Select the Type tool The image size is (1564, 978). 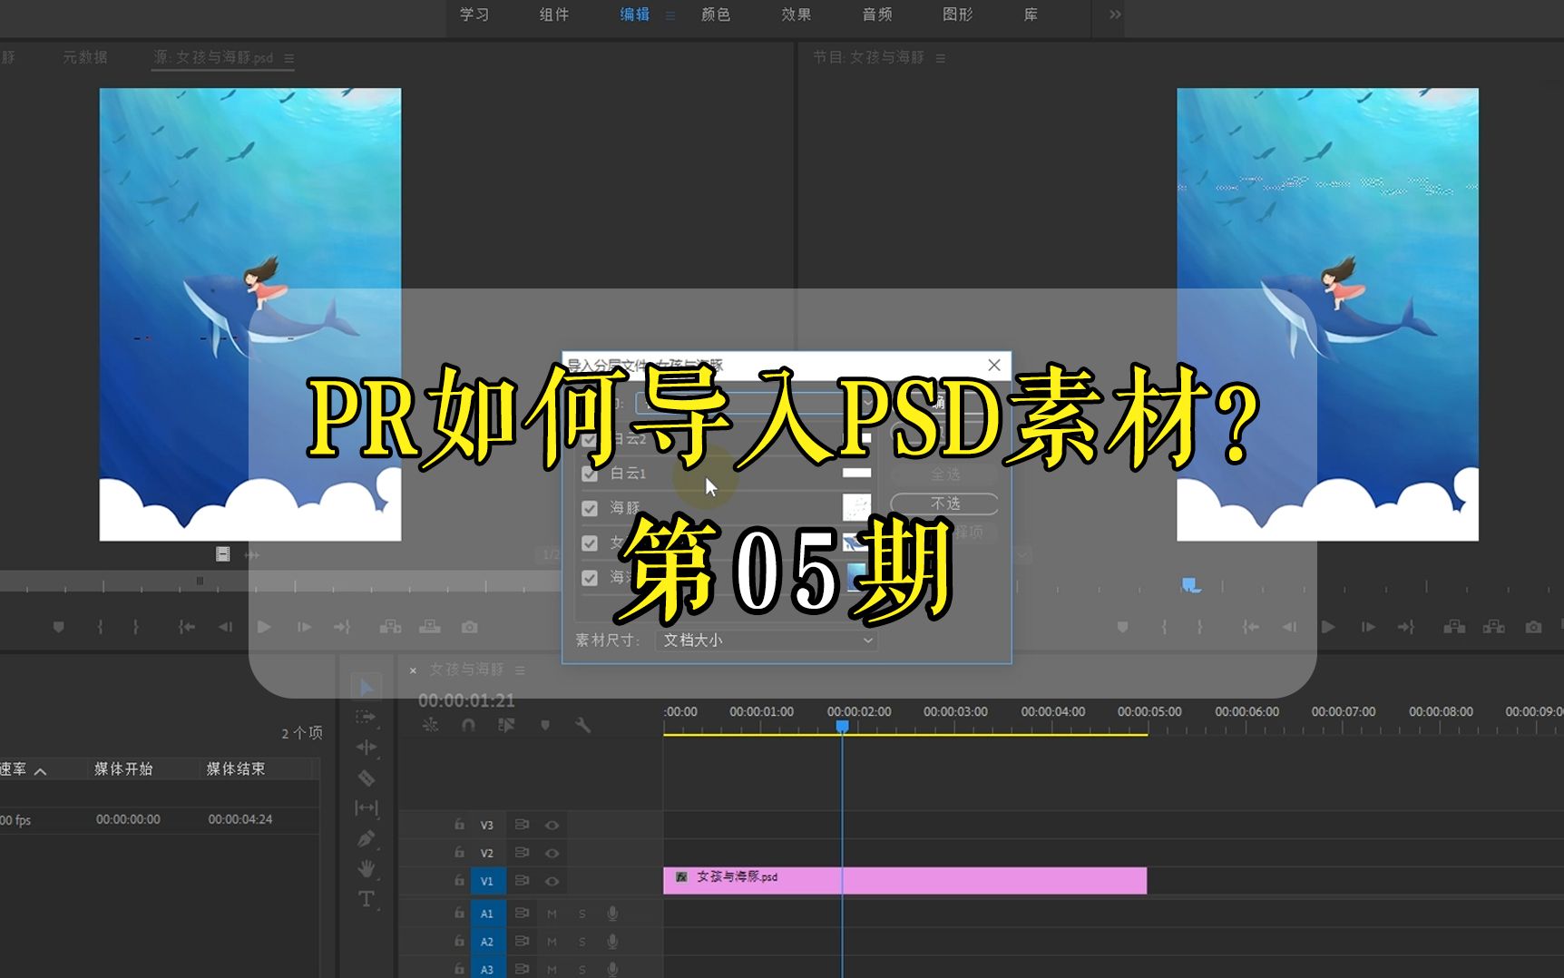click(366, 898)
